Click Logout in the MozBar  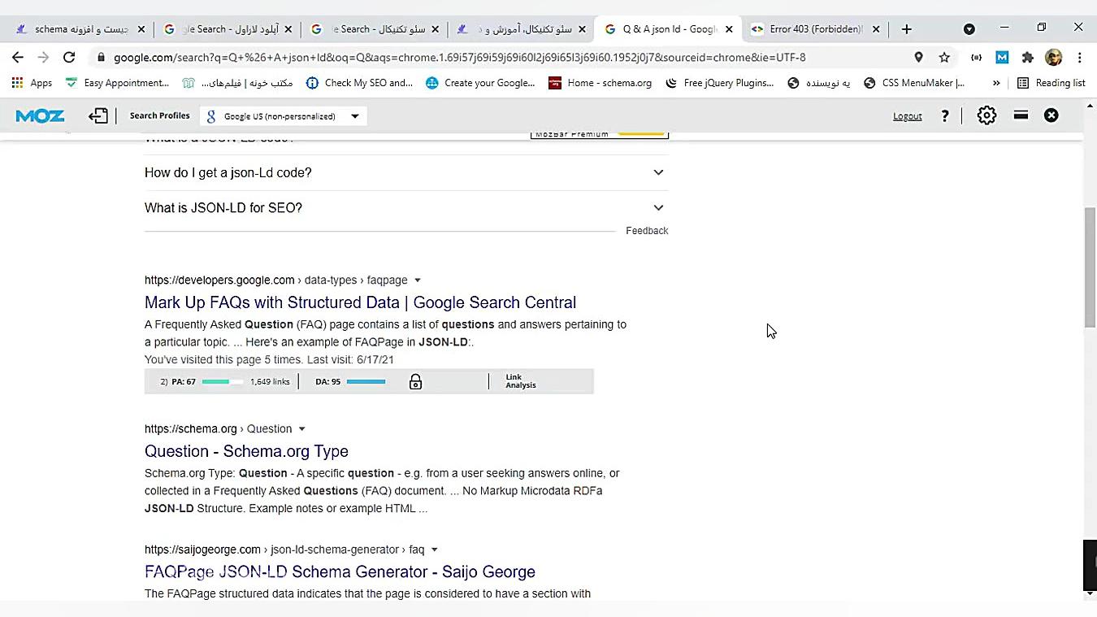[x=907, y=116]
